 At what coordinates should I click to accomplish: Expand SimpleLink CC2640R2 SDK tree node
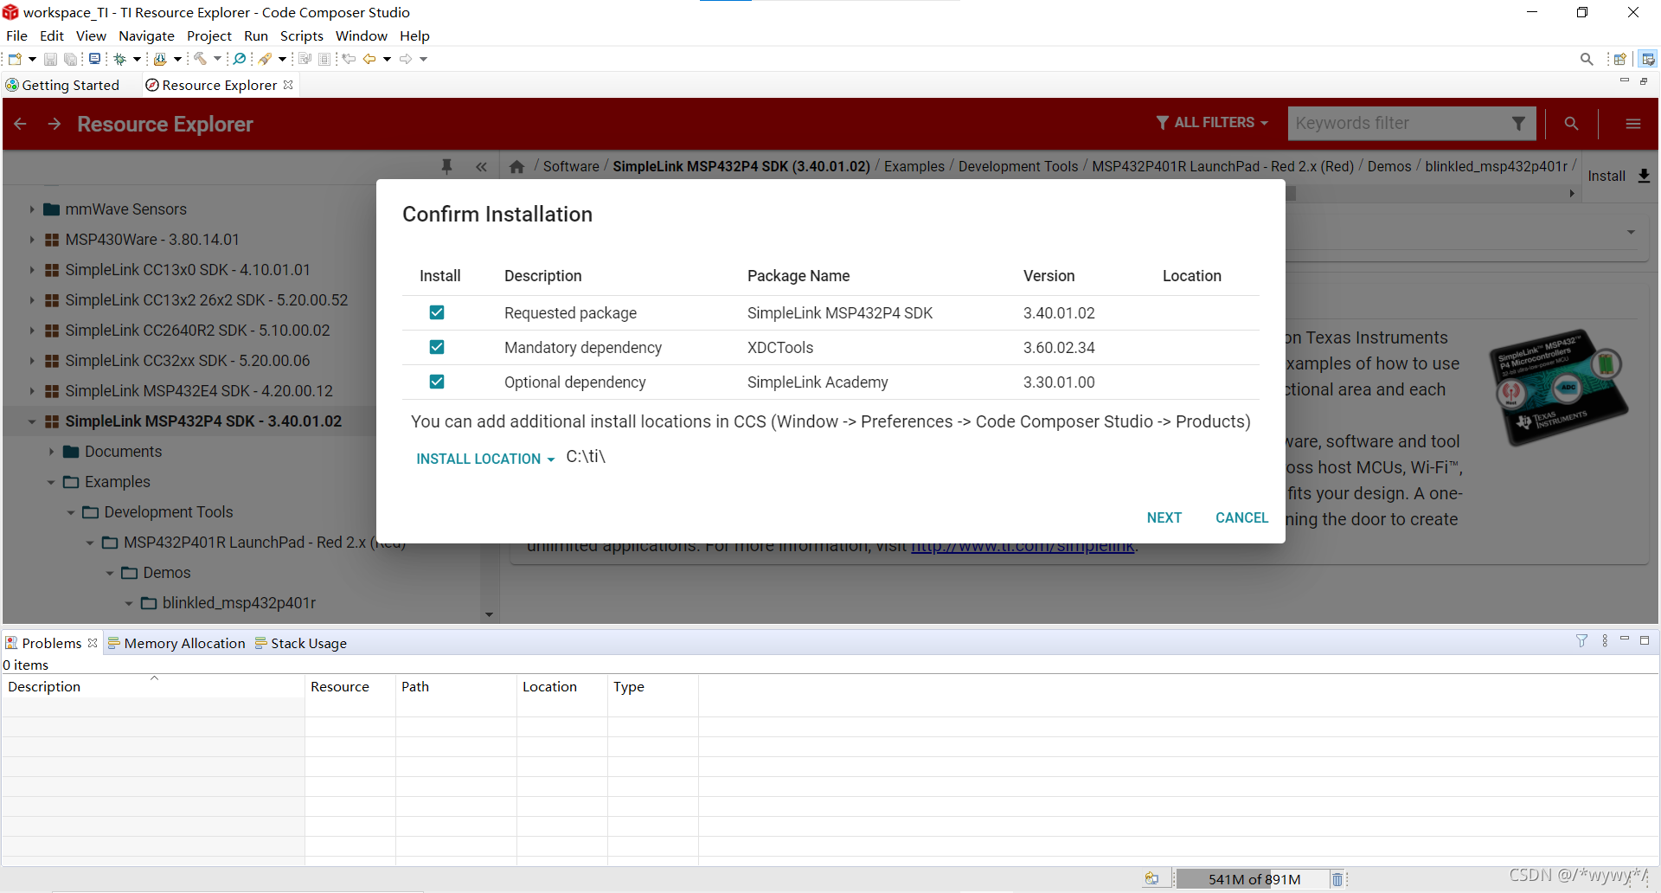[32, 331]
